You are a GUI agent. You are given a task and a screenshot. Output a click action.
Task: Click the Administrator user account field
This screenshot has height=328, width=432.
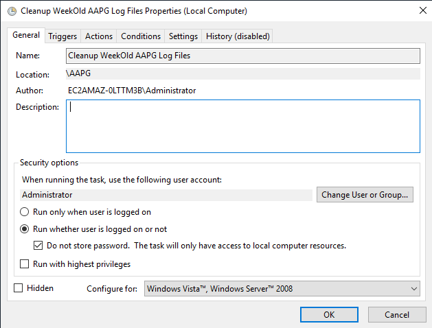click(166, 195)
